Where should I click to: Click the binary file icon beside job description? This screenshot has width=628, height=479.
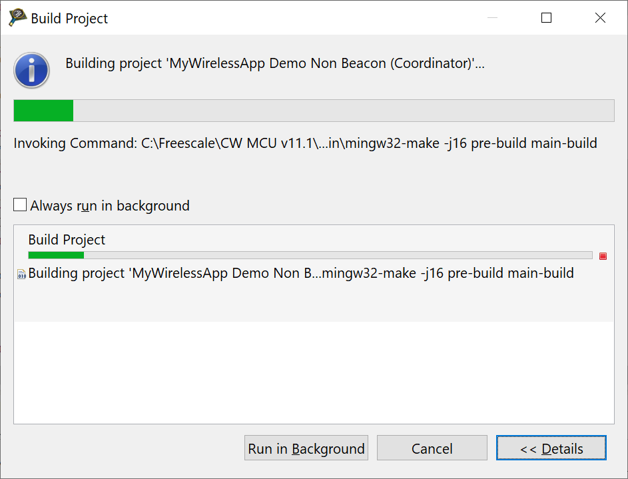[21, 274]
